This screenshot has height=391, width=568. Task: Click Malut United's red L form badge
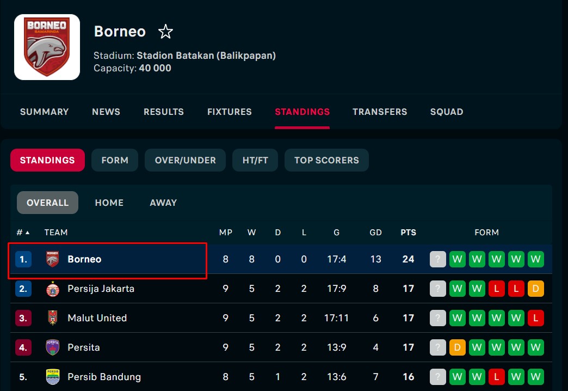click(535, 318)
